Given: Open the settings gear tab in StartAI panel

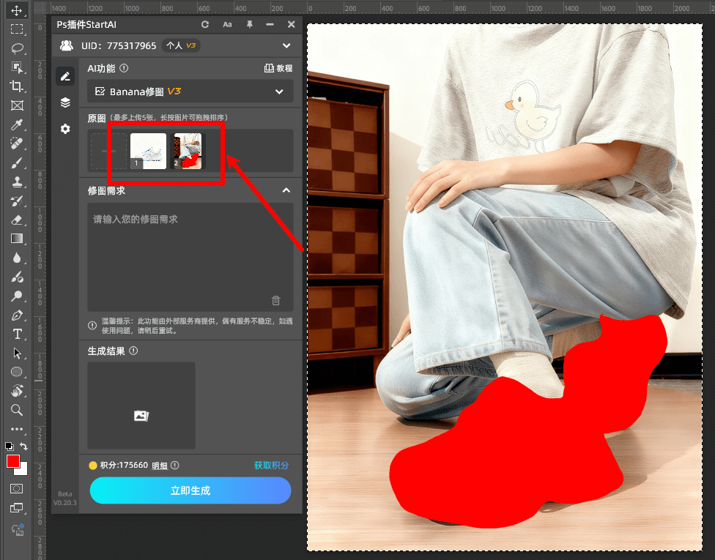Looking at the screenshot, I should coord(65,129).
